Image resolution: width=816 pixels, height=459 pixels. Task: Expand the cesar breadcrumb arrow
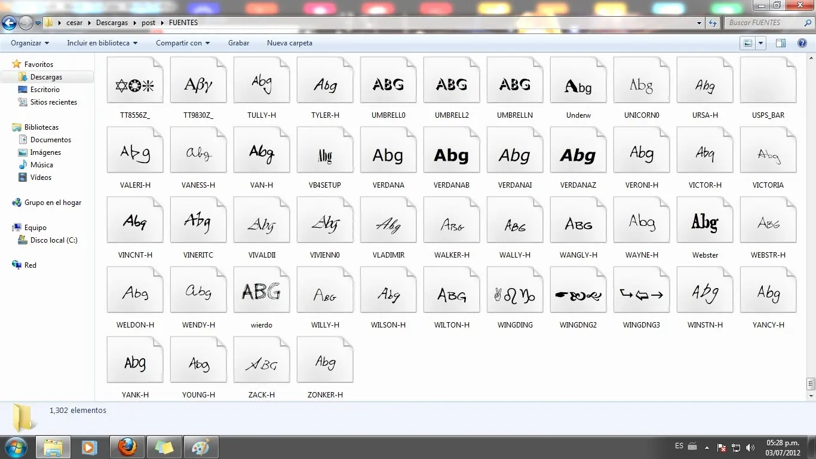point(90,23)
